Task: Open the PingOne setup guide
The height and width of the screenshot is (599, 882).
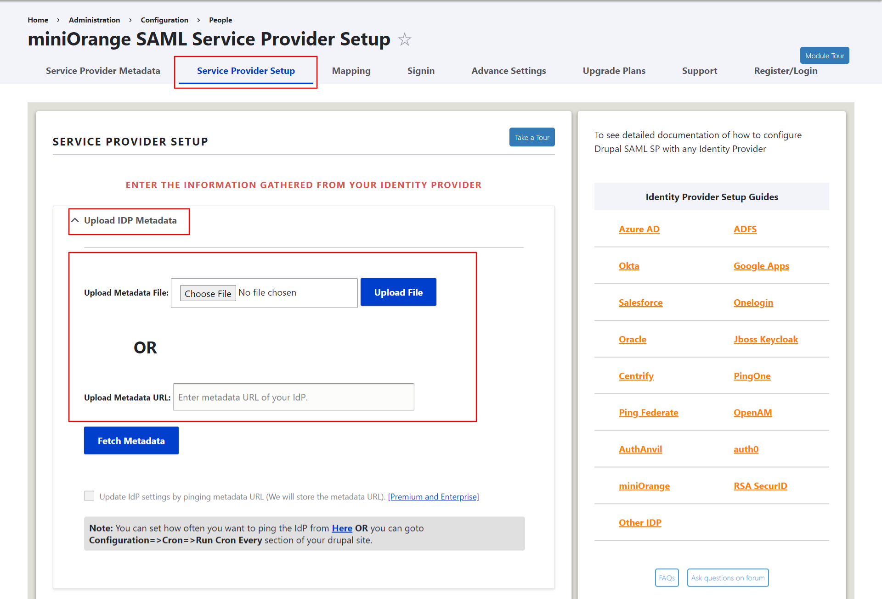Action: pyautogui.click(x=752, y=376)
